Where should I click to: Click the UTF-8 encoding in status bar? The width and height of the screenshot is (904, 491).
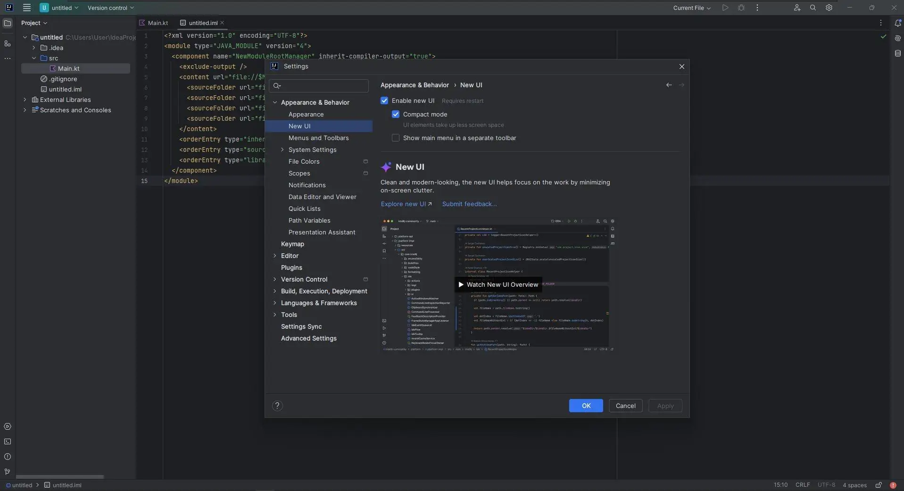point(826,485)
